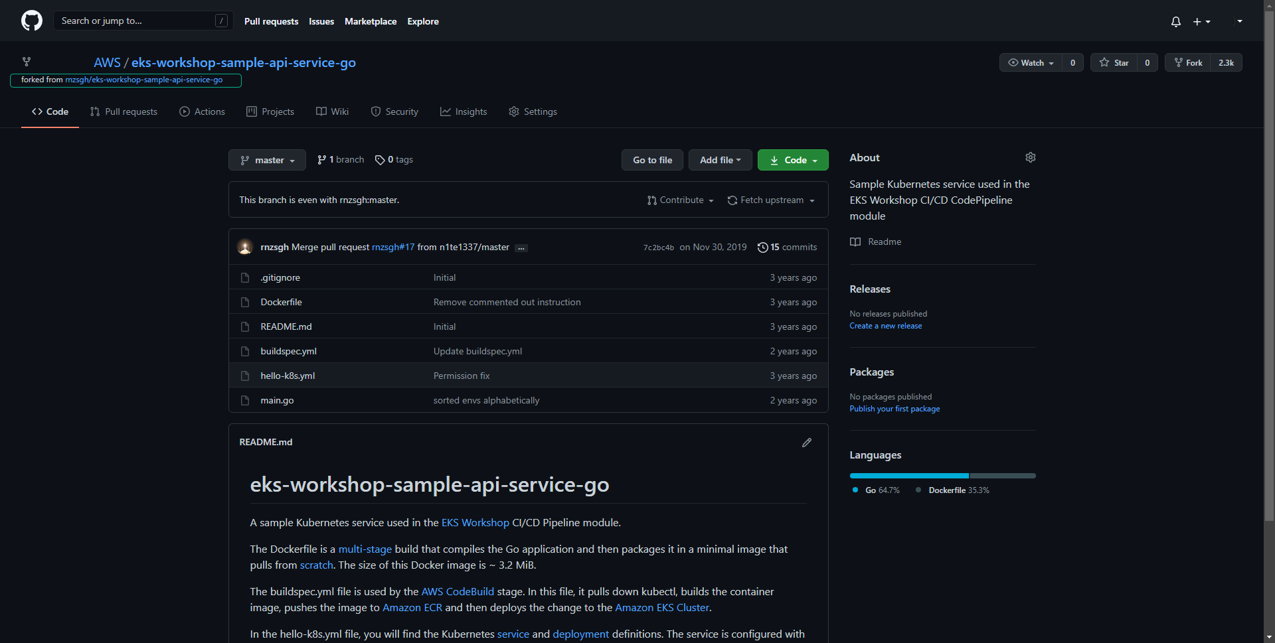Open 'Permission fix' commit message
This screenshot has width=1275, height=643.
click(462, 376)
